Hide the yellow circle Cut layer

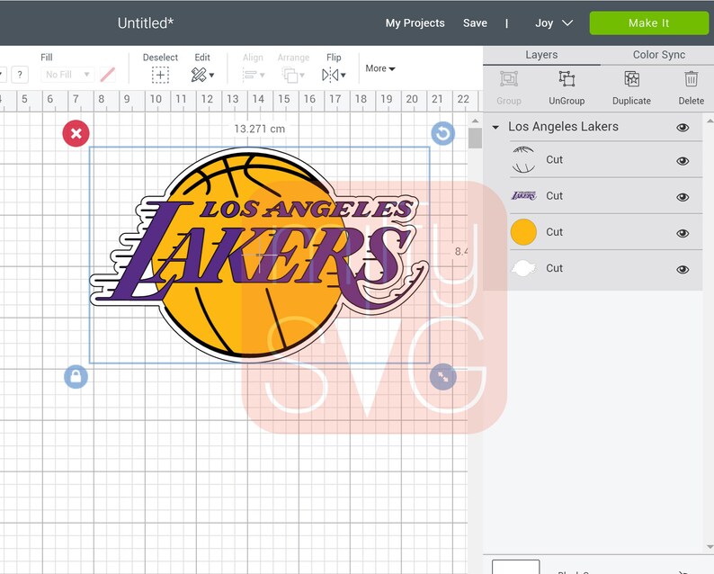pos(683,233)
